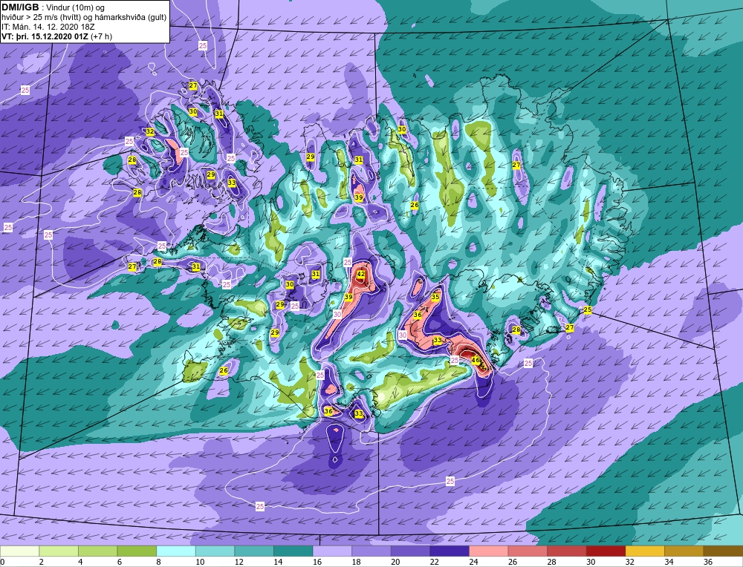
Task: Click the 6–8 m/s olive green legend swatch
Action: [x=137, y=551]
